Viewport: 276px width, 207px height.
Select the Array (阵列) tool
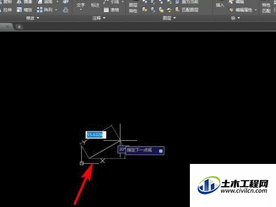tap(45, 10)
